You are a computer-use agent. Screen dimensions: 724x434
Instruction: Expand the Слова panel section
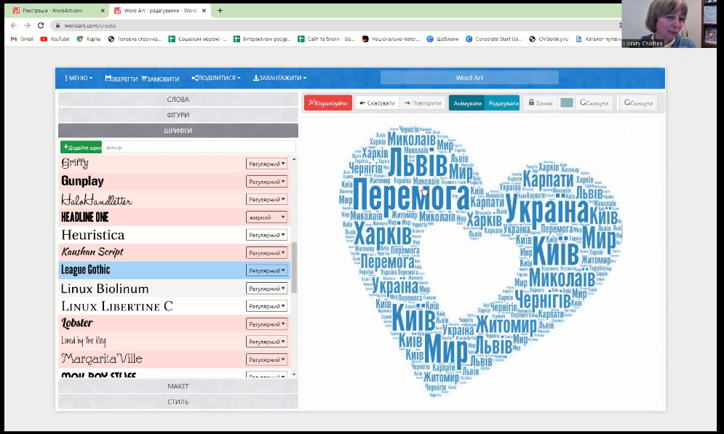pos(178,100)
